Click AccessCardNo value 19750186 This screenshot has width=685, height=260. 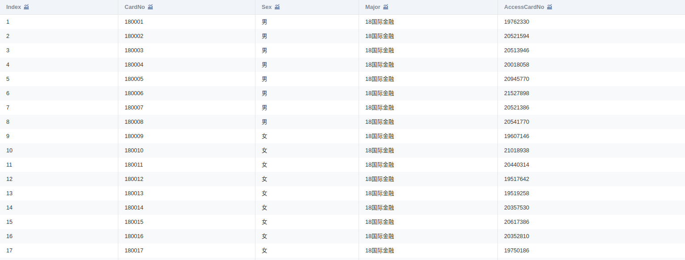point(517,251)
